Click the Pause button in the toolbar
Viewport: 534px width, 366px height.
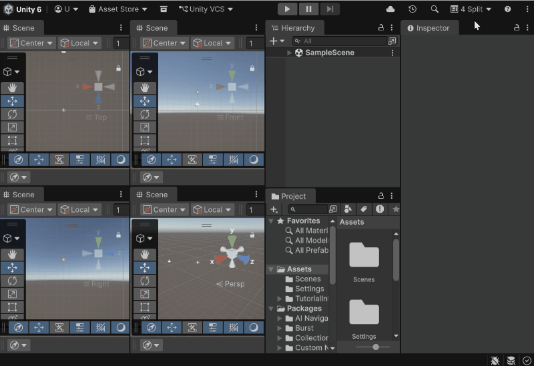(308, 9)
